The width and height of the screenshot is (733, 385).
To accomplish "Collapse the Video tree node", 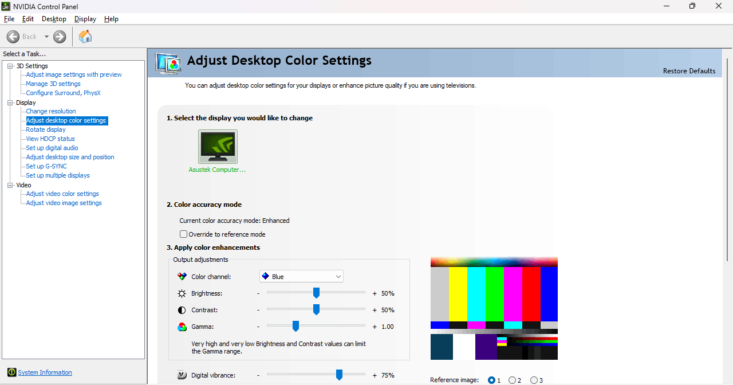I will click(10, 185).
